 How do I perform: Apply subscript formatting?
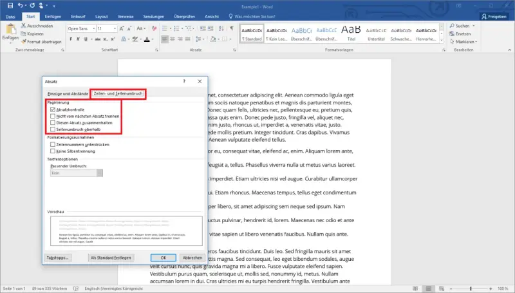[x=106, y=39]
